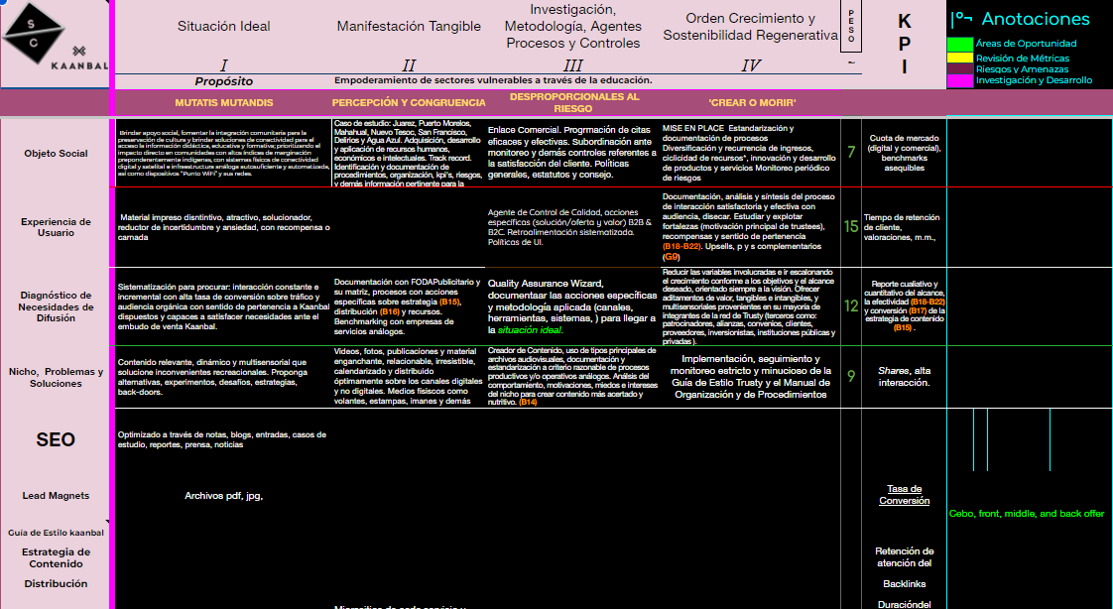
Task: Select the Documentación con FODAPublicitario cell
Action: [409, 306]
